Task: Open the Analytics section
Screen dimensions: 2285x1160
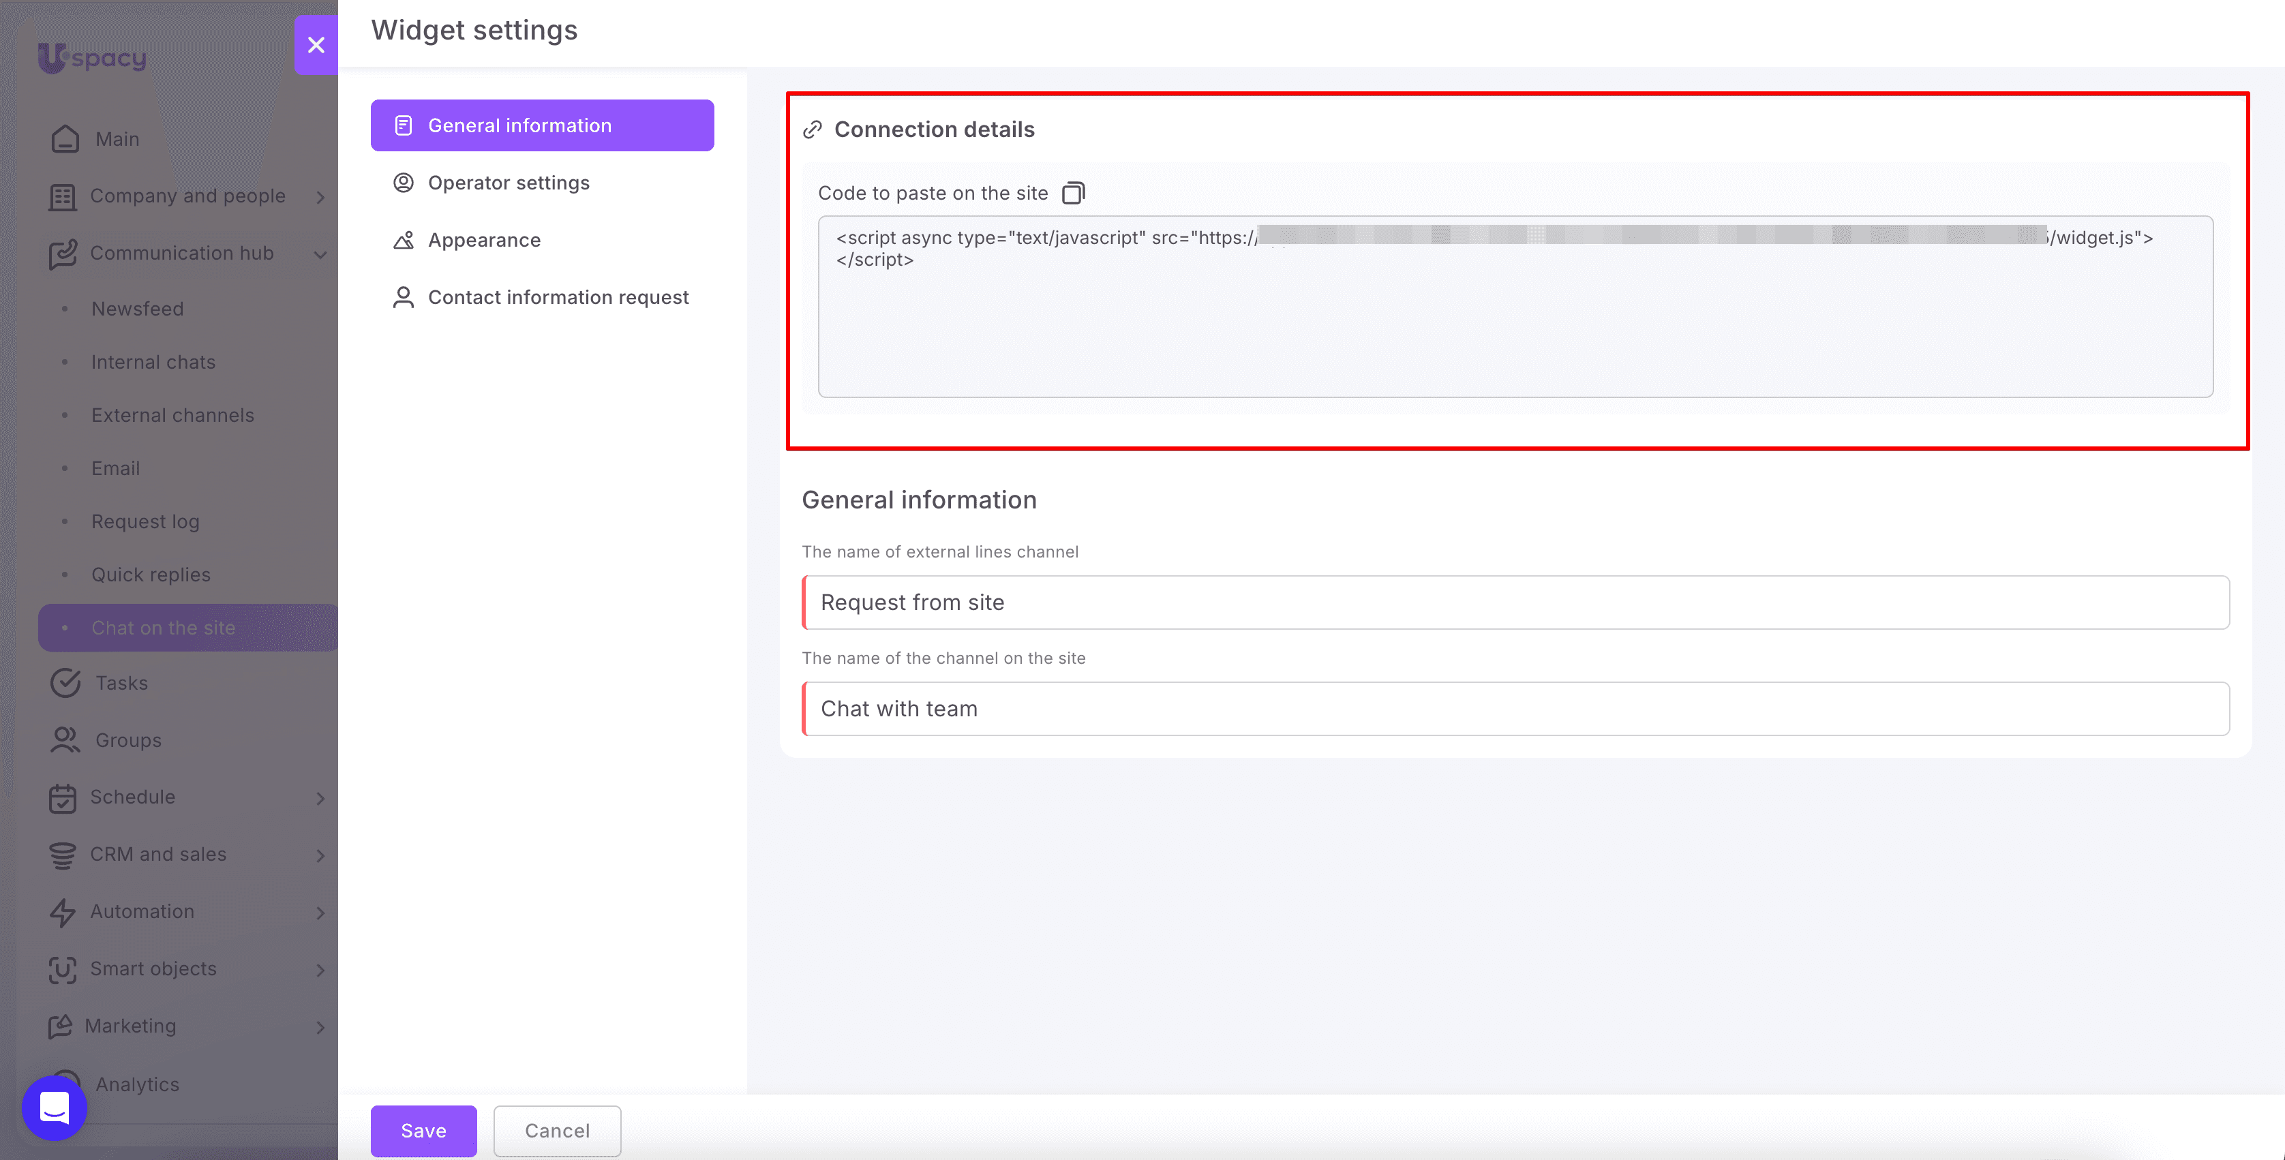Action: click(x=138, y=1084)
